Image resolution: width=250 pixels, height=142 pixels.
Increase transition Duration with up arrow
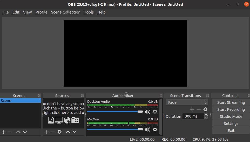(206, 115)
